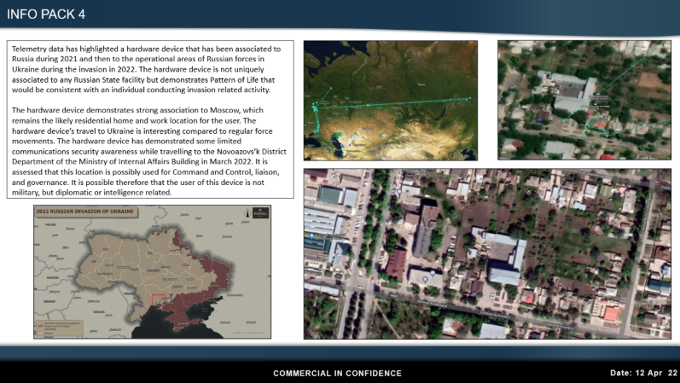Image resolution: width=680 pixels, height=383 pixels.
Task: Open the large Novoazovsk satellite image
Action: click(487, 253)
